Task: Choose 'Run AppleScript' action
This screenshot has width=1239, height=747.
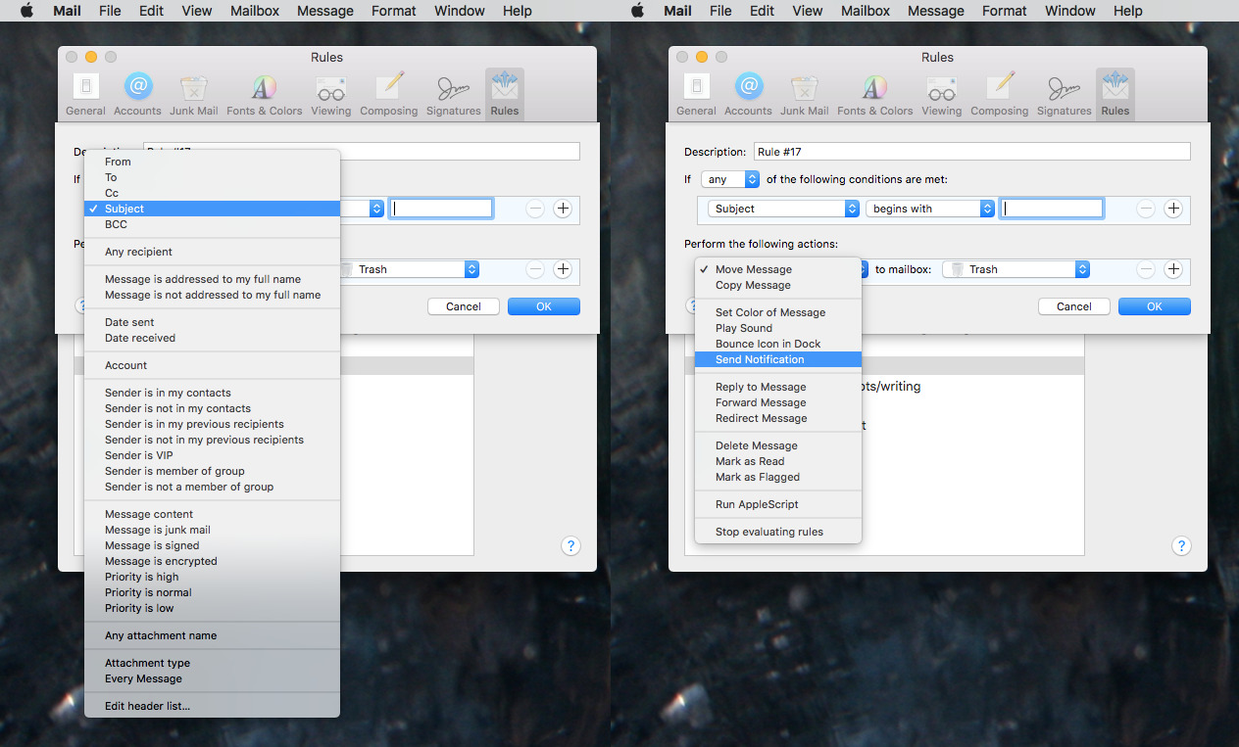Action: pos(777,504)
